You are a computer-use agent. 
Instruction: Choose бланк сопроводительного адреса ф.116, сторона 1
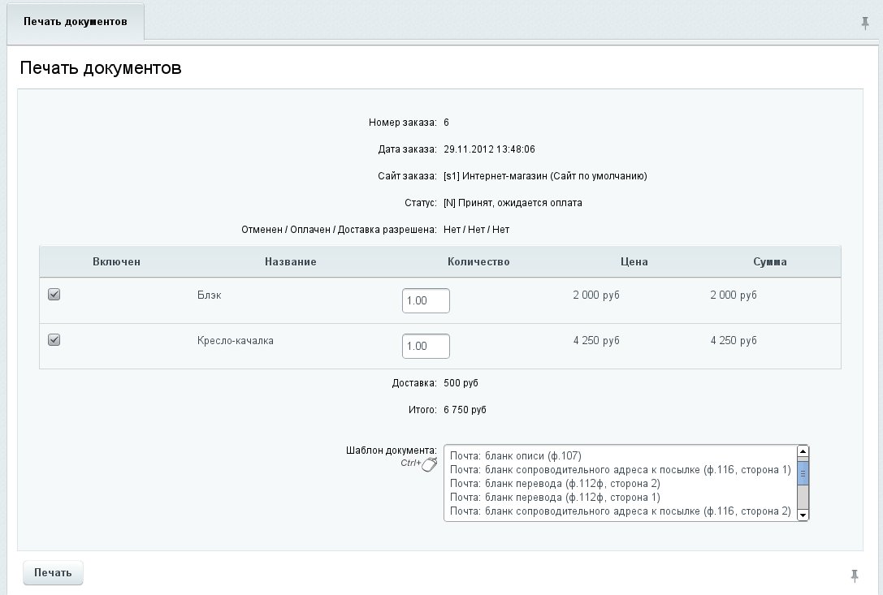[x=620, y=469]
